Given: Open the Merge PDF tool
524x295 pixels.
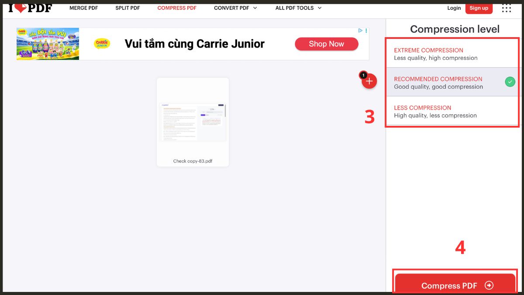Looking at the screenshot, I should coord(84,8).
